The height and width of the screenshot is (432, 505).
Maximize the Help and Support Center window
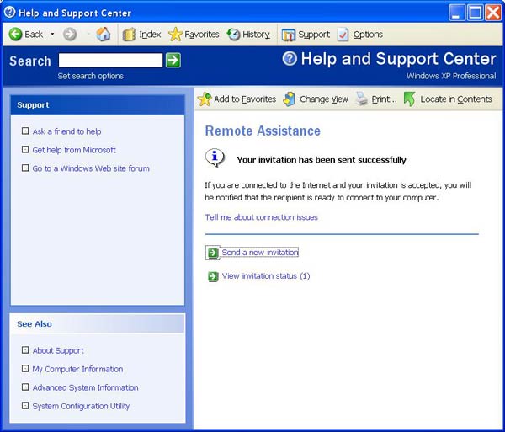point(476,13)
